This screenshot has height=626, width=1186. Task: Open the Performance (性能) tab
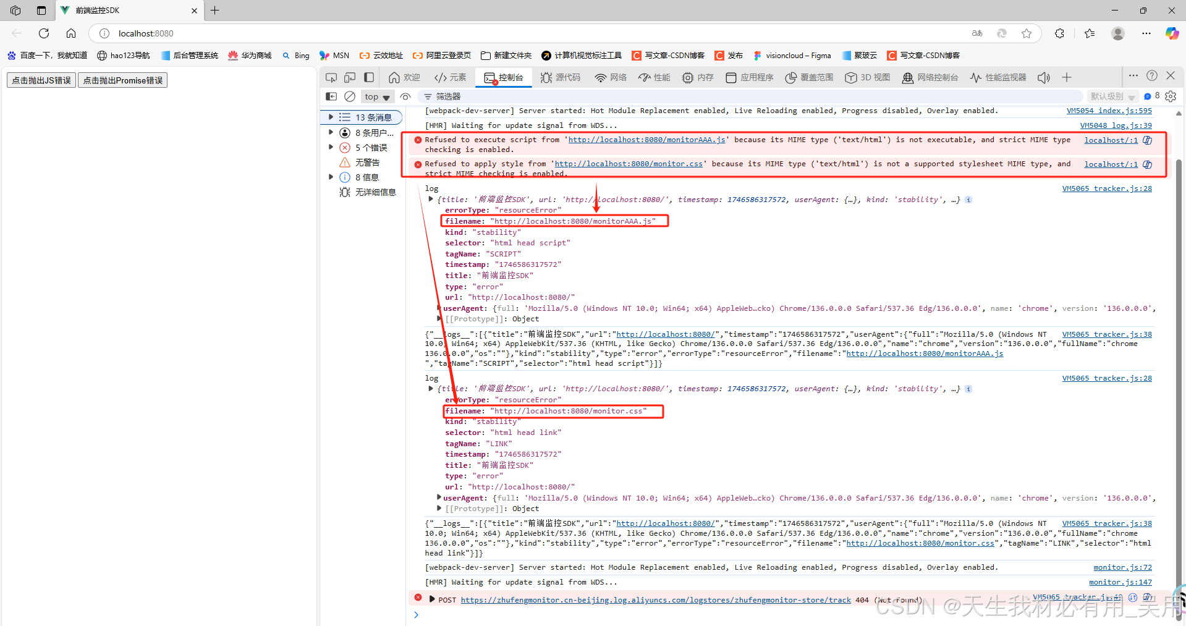654,78
